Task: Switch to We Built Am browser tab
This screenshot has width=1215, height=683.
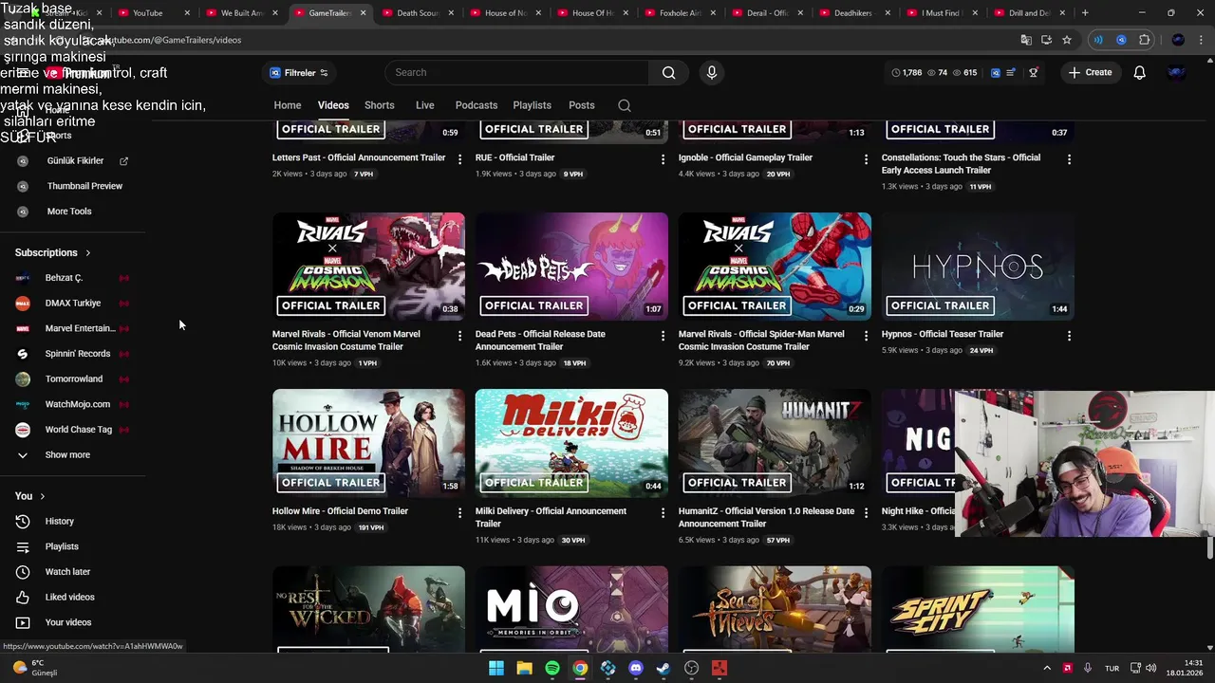Action: [x=239, y=13]
